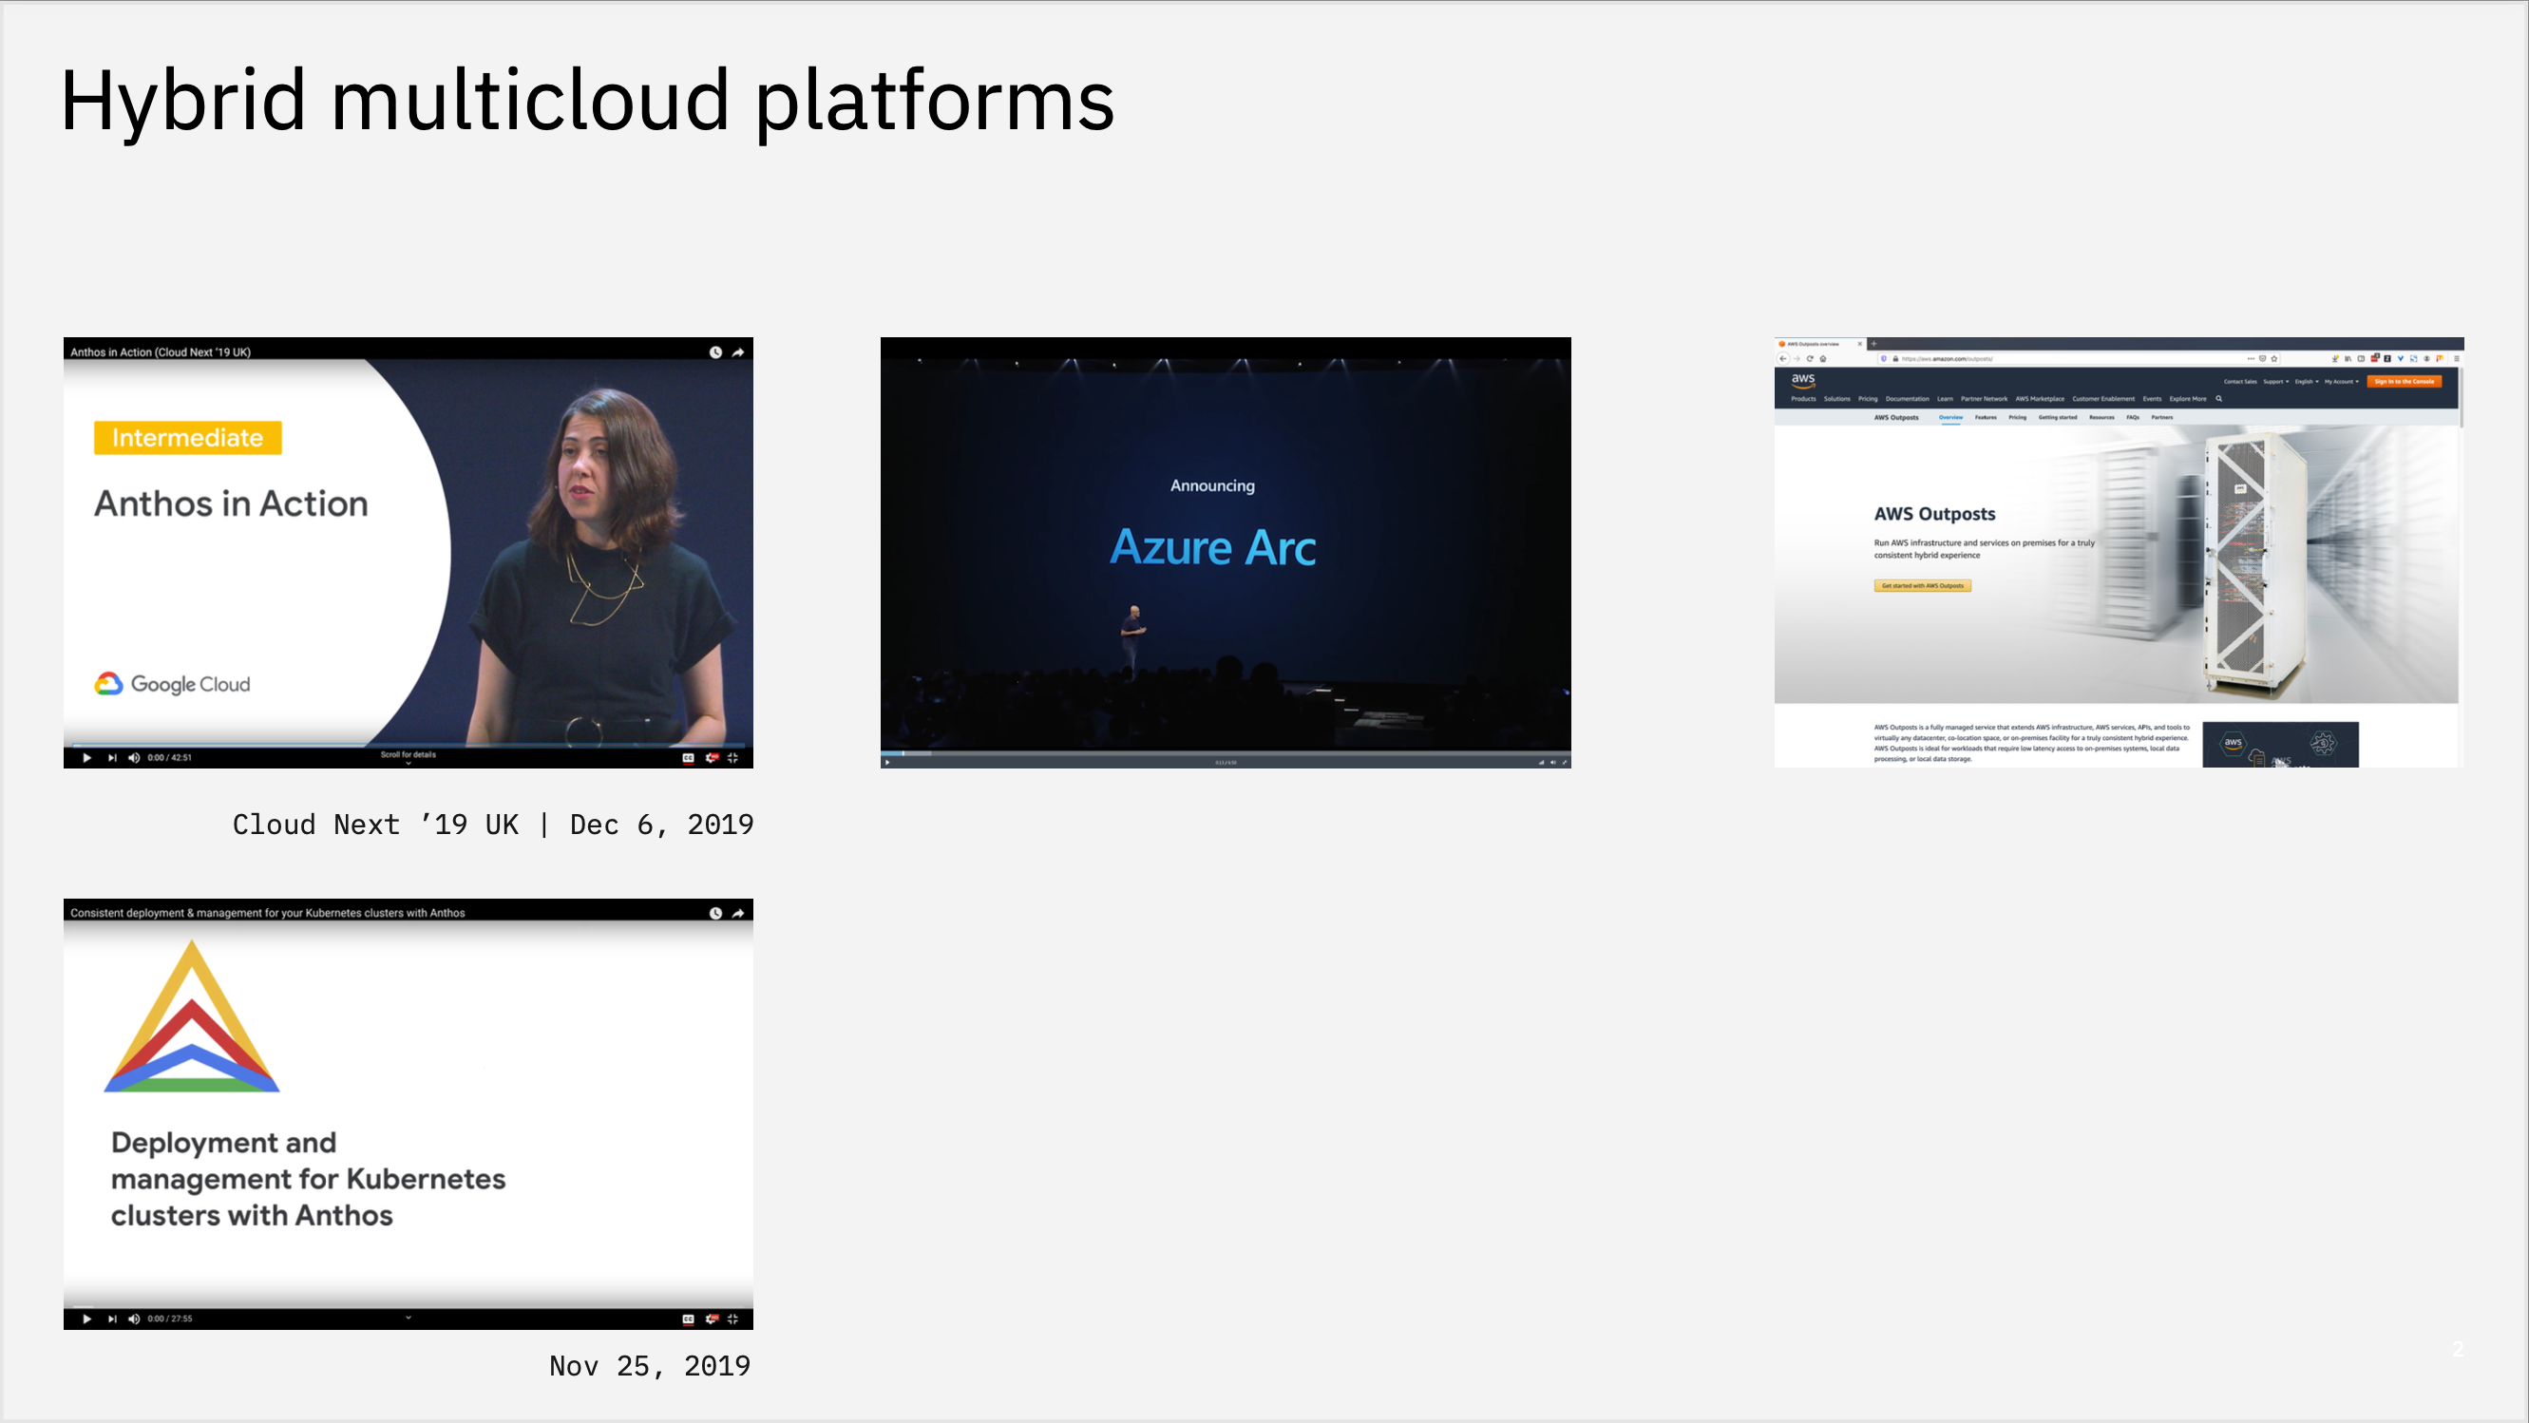Switch to Features tab of AWS Outposts
This screenshot has width=2529, height=1423.
click(1987, 417)
